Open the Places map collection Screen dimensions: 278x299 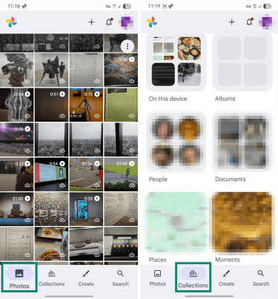pyautogui.click(x=176, y=222)
